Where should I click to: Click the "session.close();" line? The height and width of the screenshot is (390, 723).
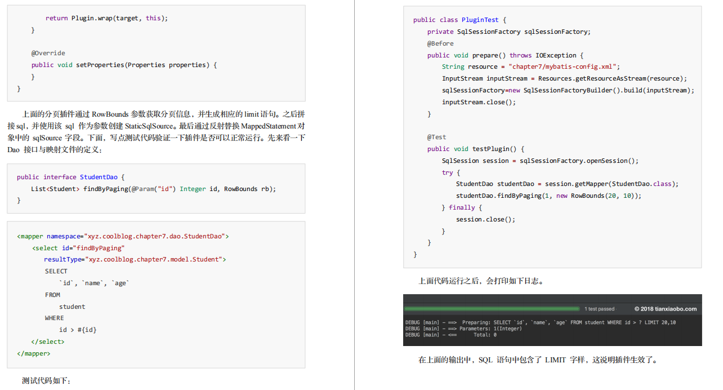tap(486, 219)
